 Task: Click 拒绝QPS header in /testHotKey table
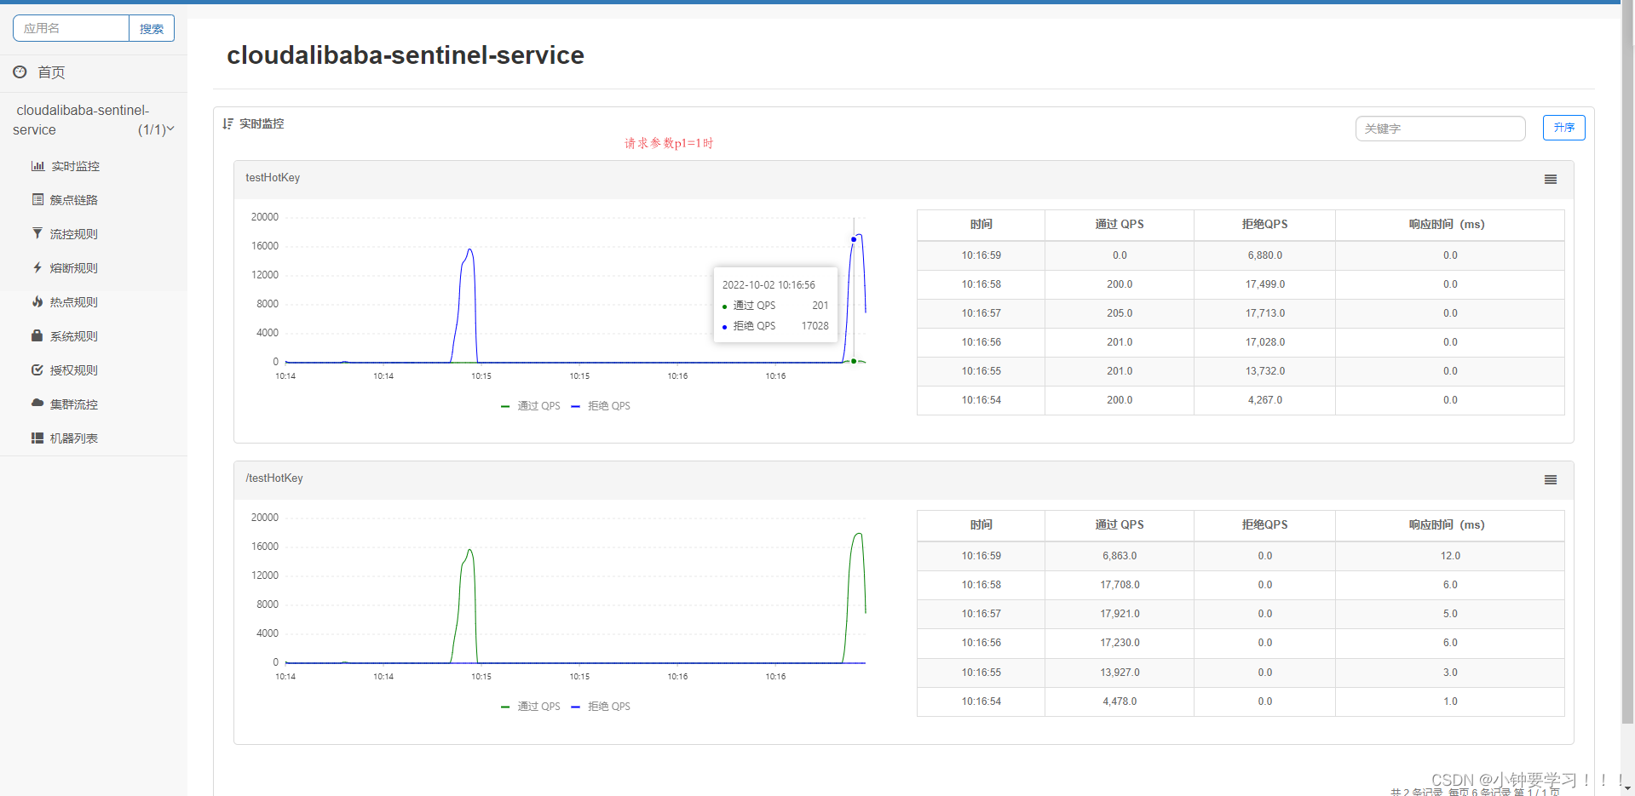tap(1264, 525)
